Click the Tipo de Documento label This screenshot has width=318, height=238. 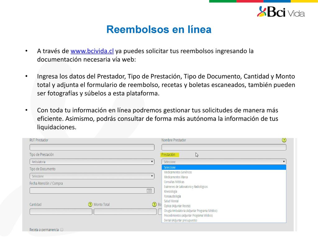[42, 169]
